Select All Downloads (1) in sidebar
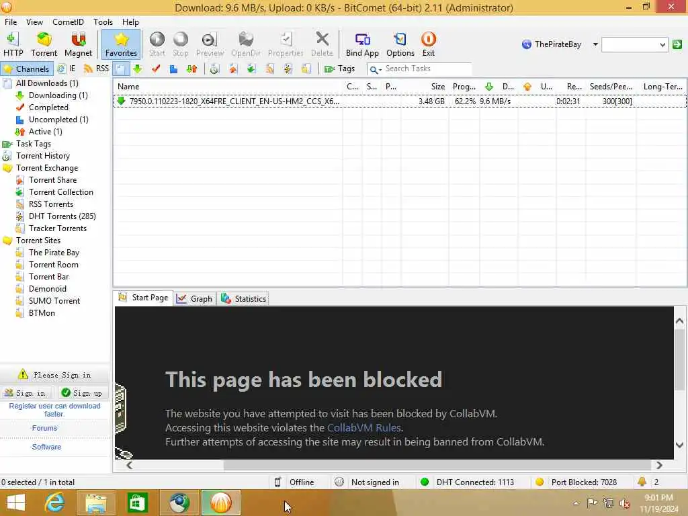Screen dimensions: 688x516 pyautogui.click(x=47, y=83)
